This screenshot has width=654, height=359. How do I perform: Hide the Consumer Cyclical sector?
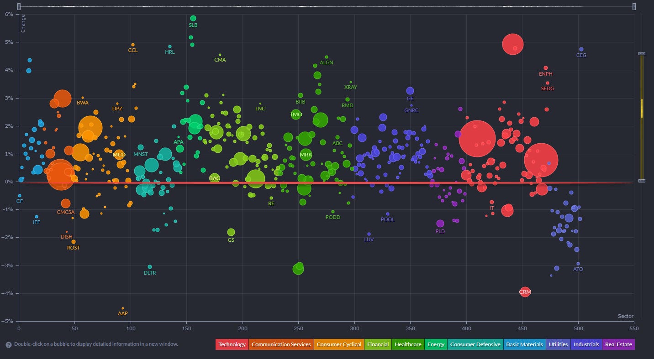(339, 344)
